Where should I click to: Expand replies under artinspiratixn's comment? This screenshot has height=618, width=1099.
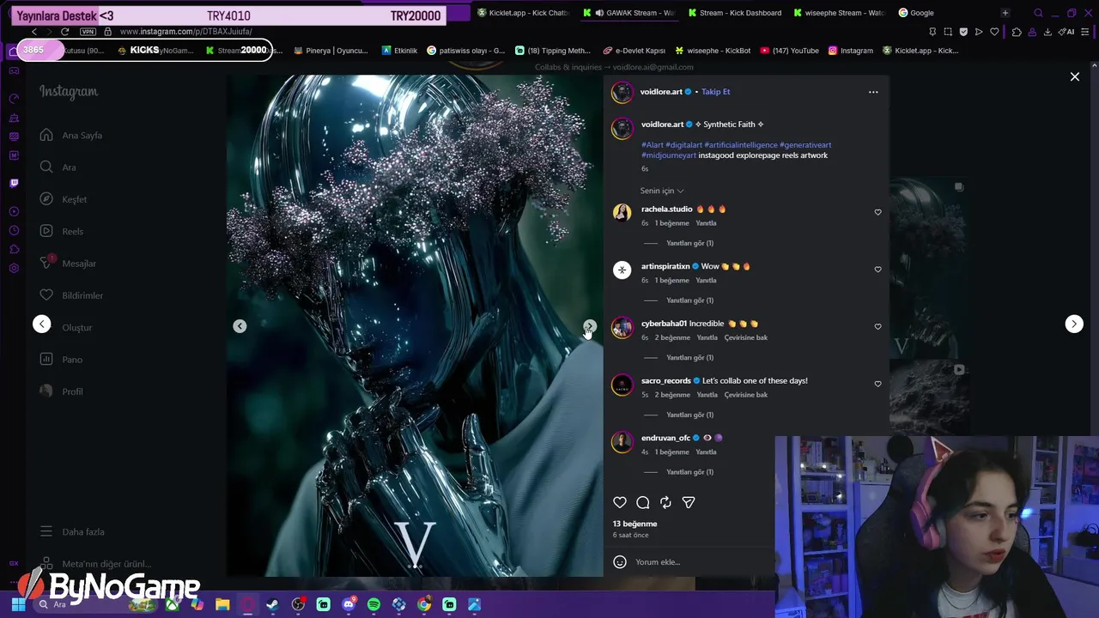tap(690, 300)
